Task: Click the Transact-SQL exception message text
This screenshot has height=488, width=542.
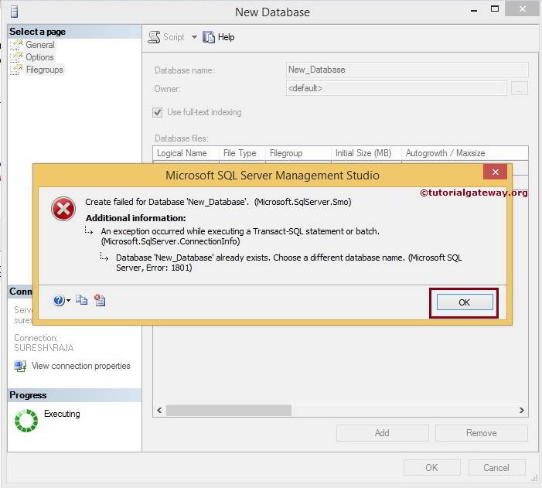Action: (x=240, y=236)
